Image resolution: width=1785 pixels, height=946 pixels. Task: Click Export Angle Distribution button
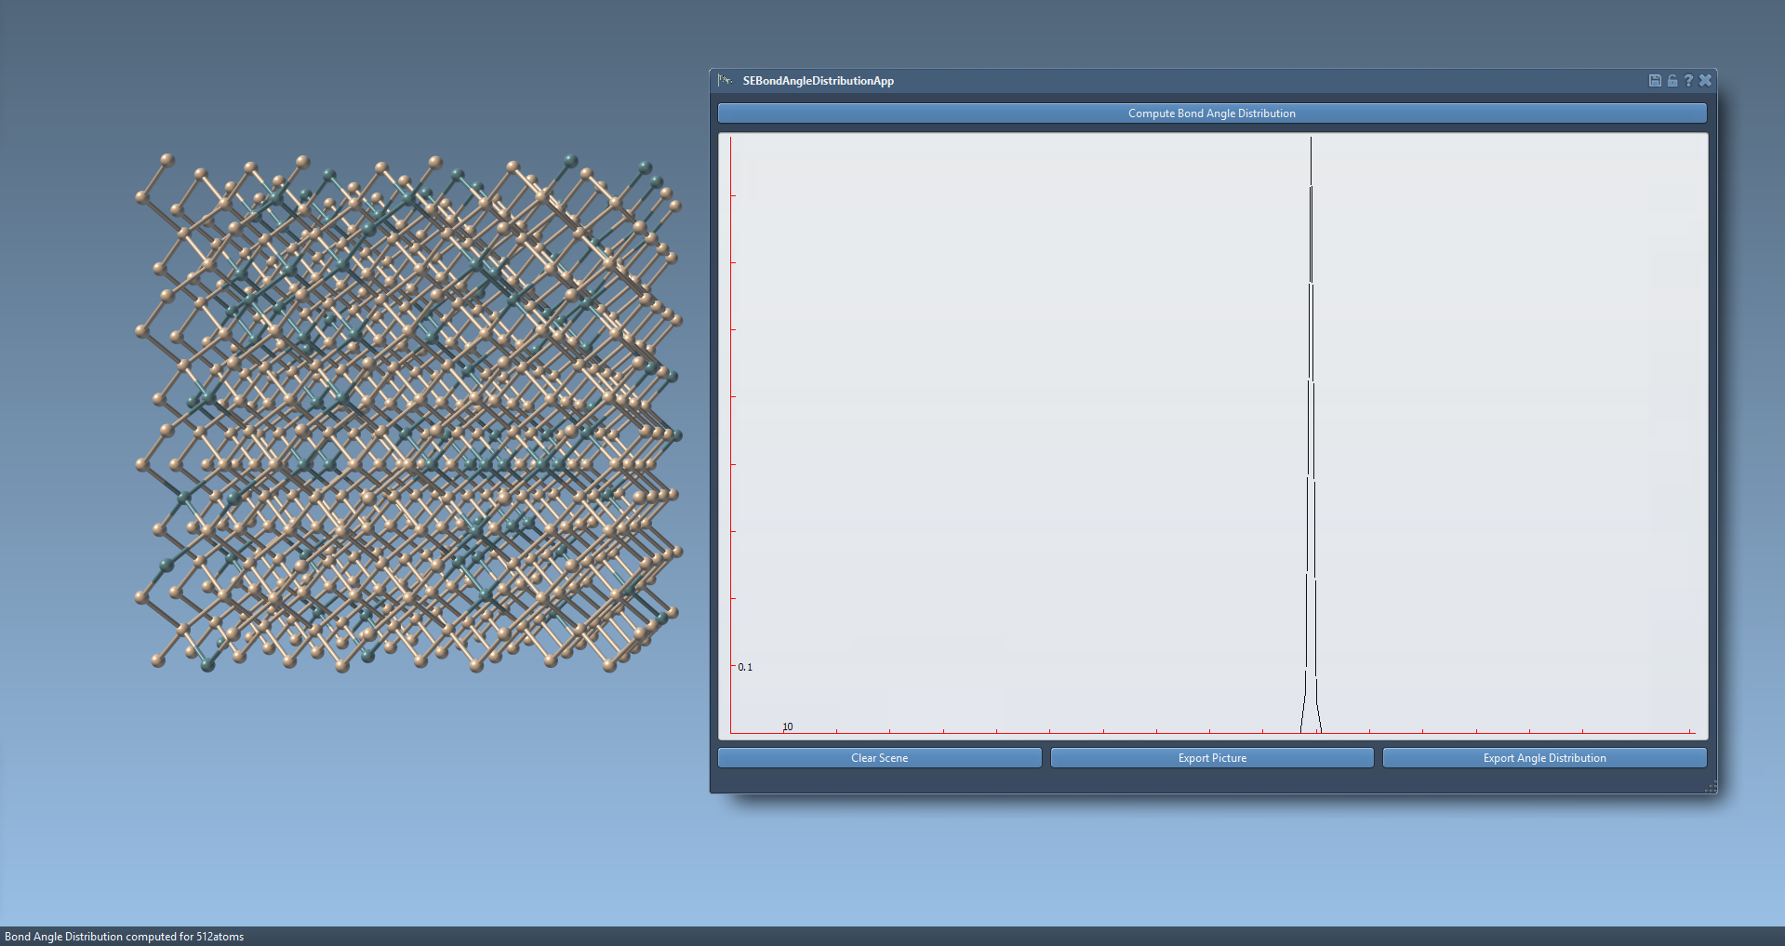click(1544, 758)
